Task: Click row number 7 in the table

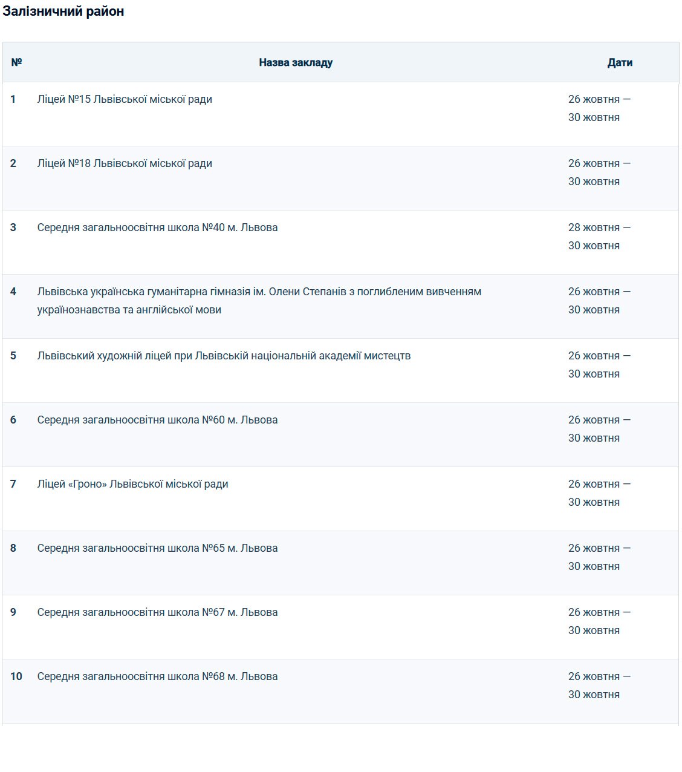Action: (13, 484)
